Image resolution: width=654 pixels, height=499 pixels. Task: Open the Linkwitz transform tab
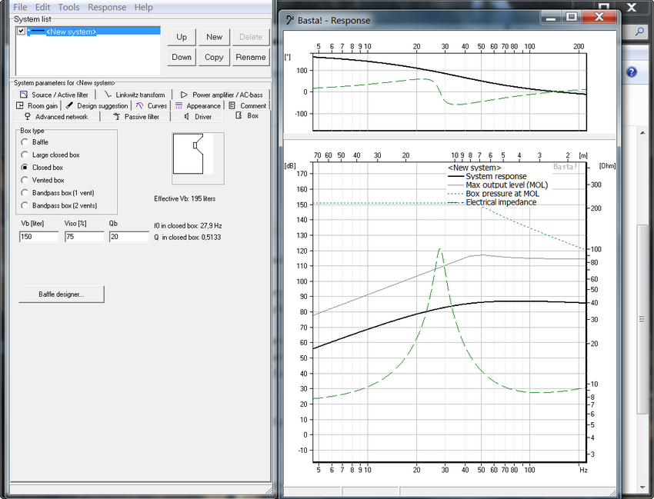[135, 95]
